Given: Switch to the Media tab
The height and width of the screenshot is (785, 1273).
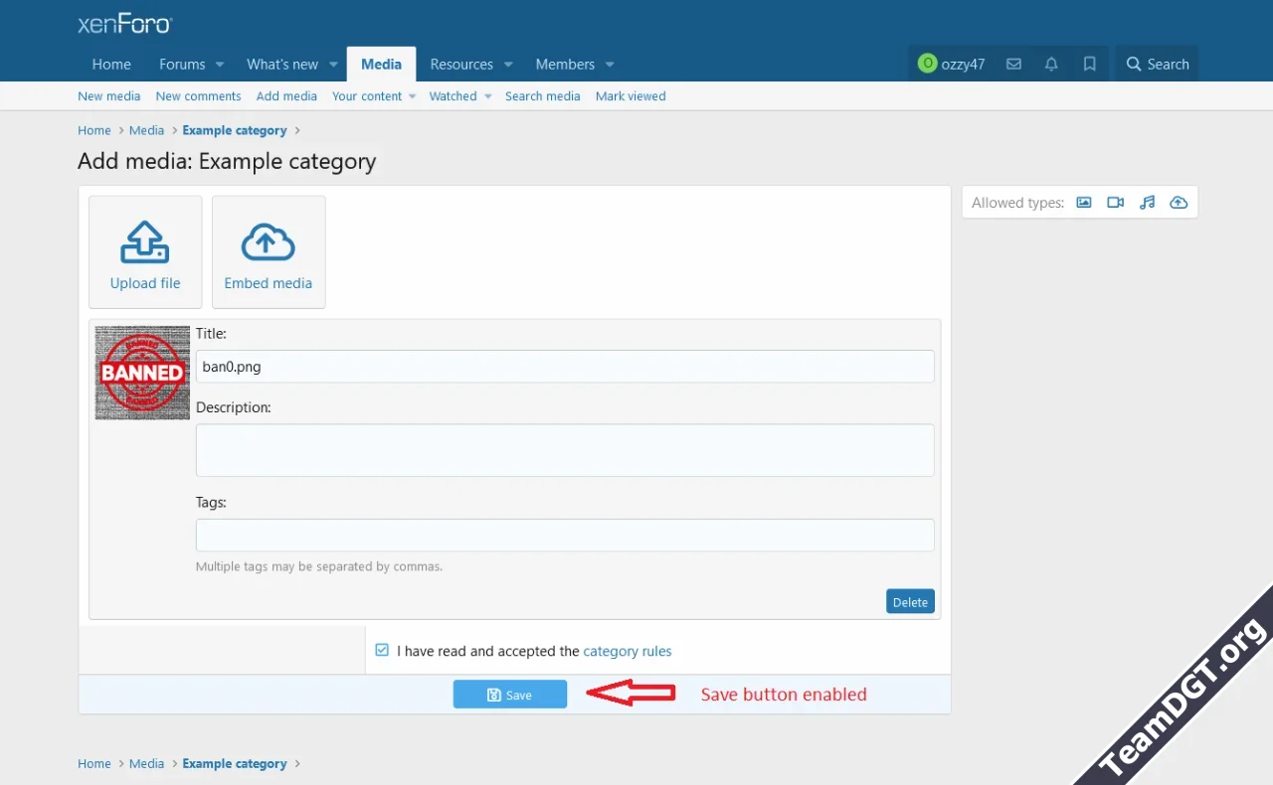Looking at the screenshot, I should [381, 64].
